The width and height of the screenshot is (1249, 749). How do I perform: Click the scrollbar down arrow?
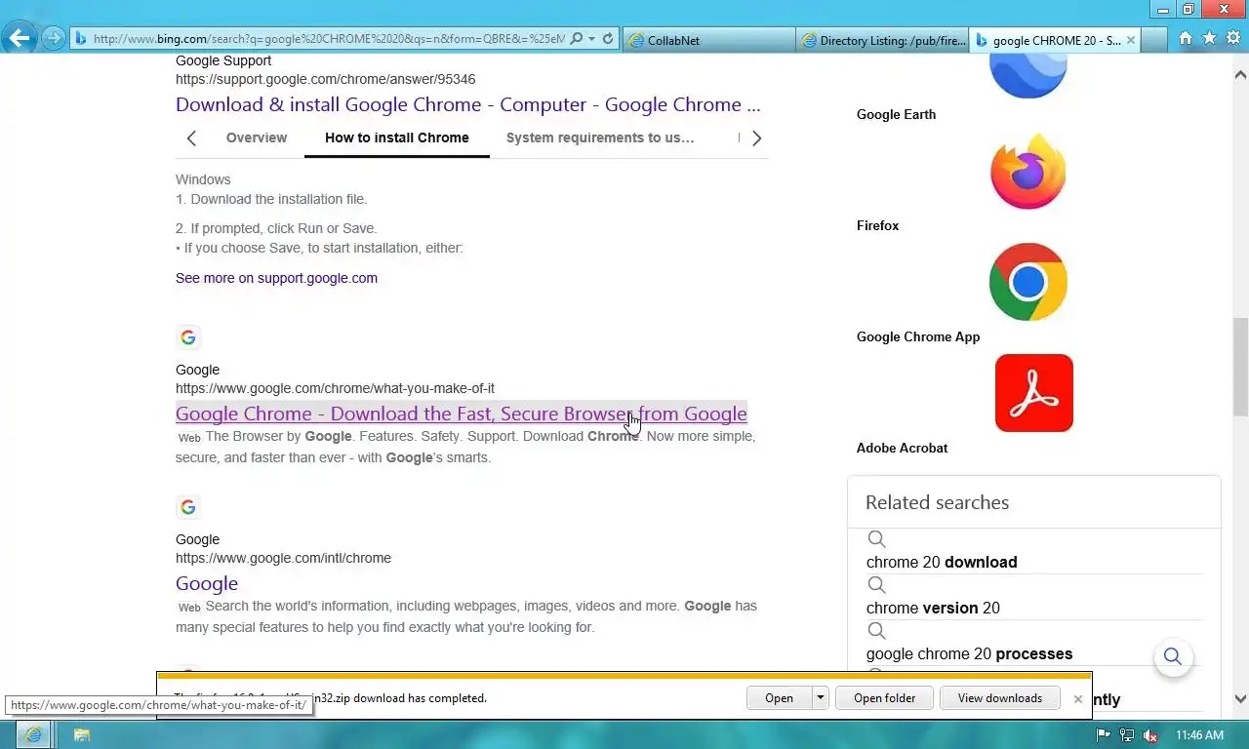1240,699
